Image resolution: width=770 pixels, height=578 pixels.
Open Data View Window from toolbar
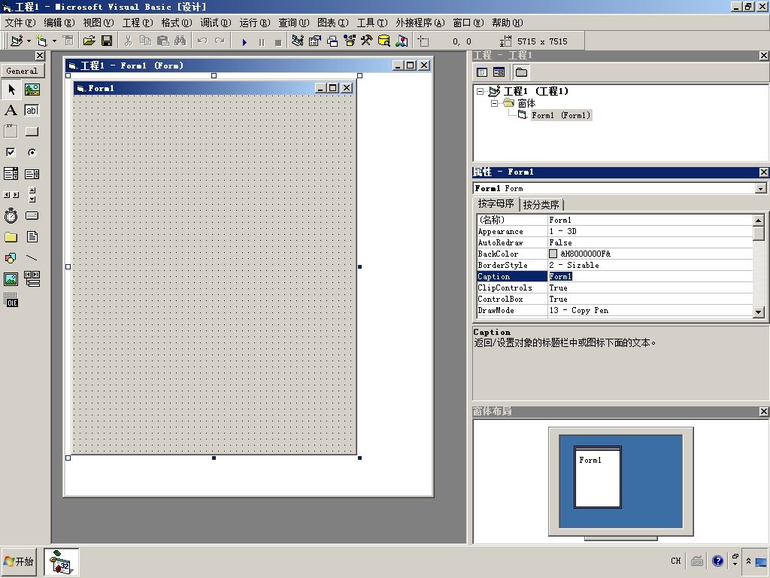point(384,41)
